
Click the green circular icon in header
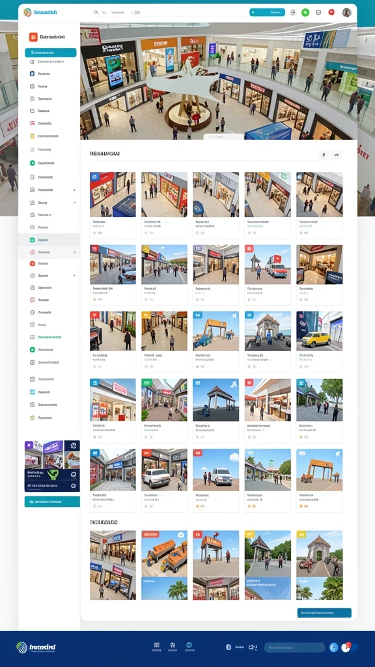point(305,12)
